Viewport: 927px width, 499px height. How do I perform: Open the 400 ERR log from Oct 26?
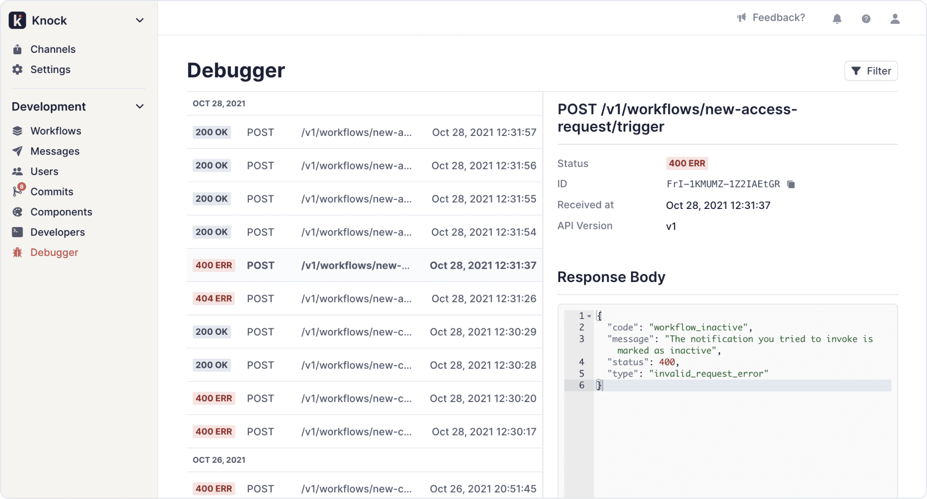tap(364, 488)
